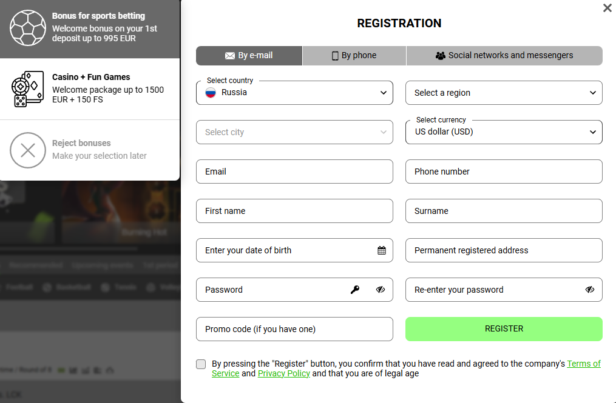Open the Select a region dropdown
Image resolution: width=616 pixels, height=403 pixels.
[592, 93]
